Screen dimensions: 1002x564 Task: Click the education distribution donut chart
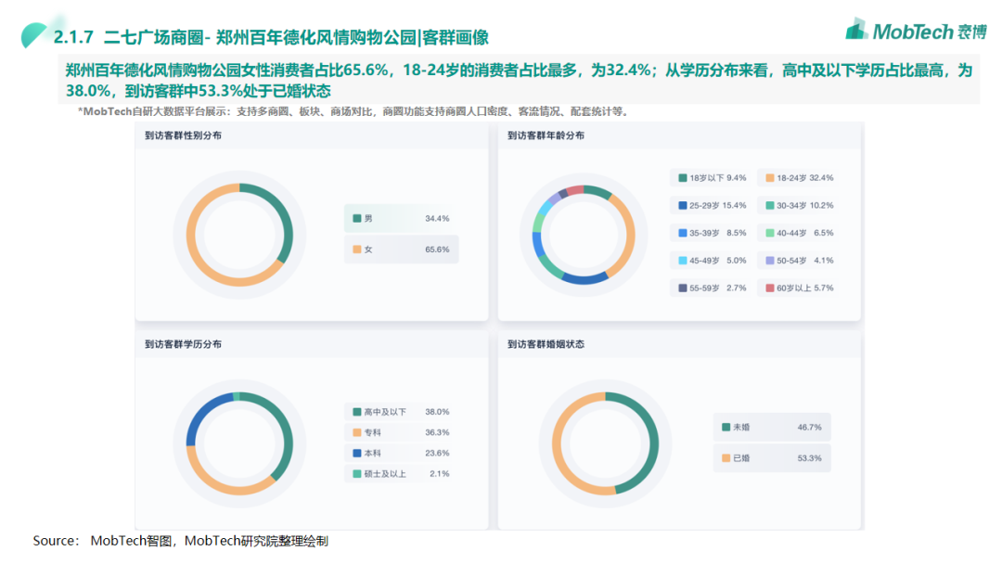pos(239,442)
